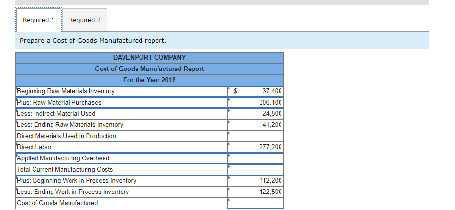Open the Required 2 tab
Screen dimensions: 455x210
click(85, 20)
